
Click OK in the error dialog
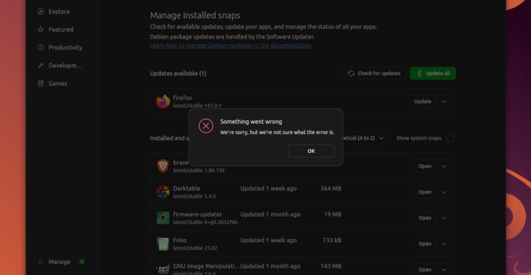coord(311,151)
